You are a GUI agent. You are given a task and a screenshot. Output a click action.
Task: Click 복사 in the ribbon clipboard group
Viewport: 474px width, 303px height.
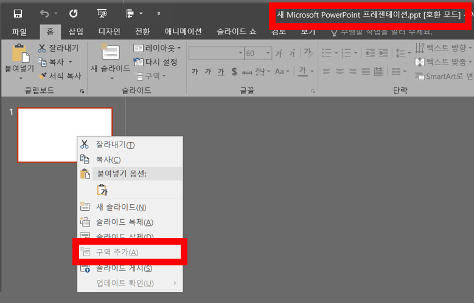(51, 62)
